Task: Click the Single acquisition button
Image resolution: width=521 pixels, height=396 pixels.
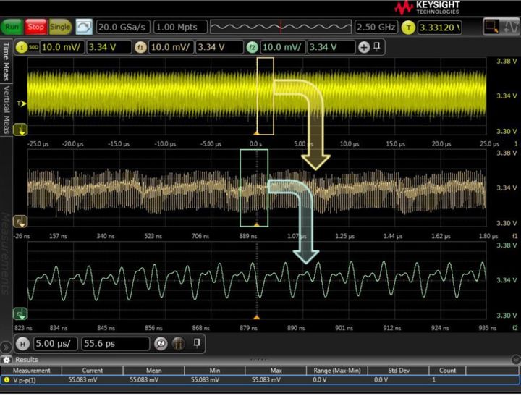Action: pyautogui.click(x=60, y=28)
